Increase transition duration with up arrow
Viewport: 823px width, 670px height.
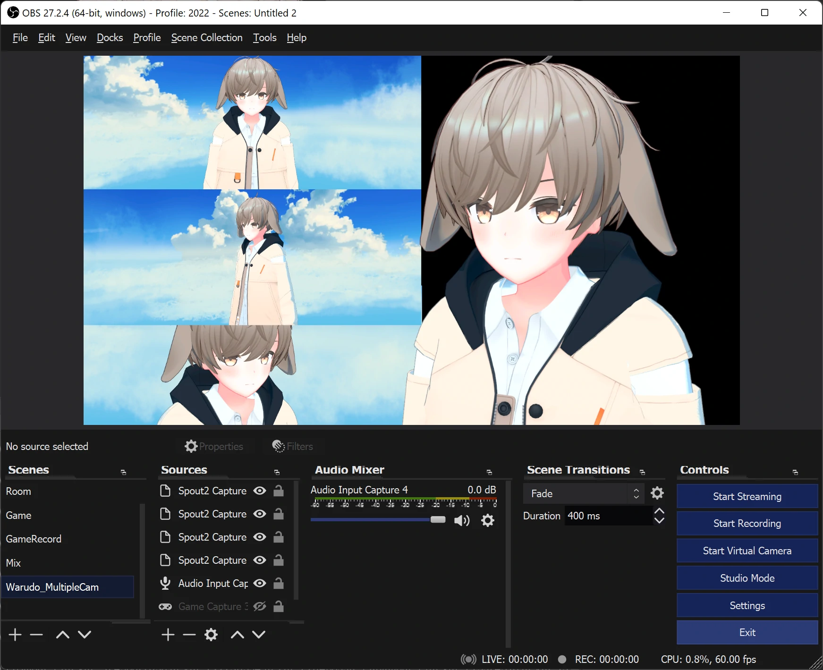(660, 511)
